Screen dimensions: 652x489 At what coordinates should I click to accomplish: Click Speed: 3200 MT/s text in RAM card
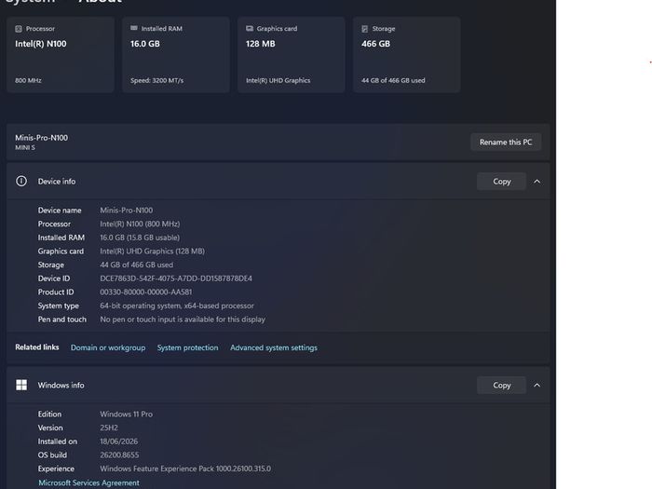click(156, 81)
